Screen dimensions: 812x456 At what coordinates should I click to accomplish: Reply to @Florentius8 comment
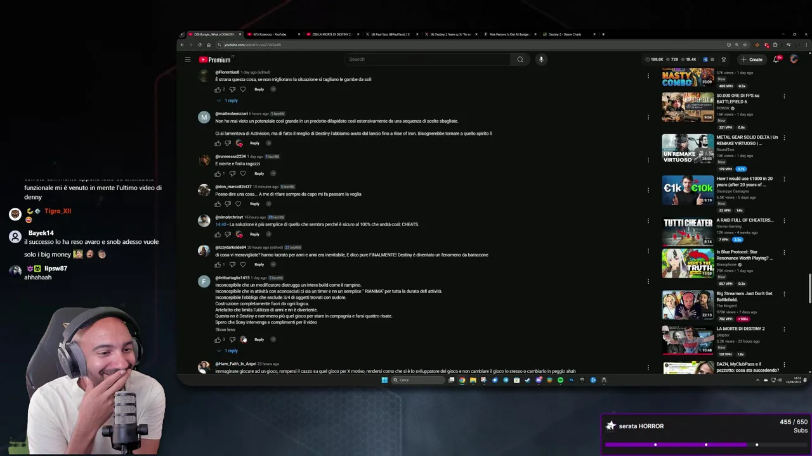259,89
